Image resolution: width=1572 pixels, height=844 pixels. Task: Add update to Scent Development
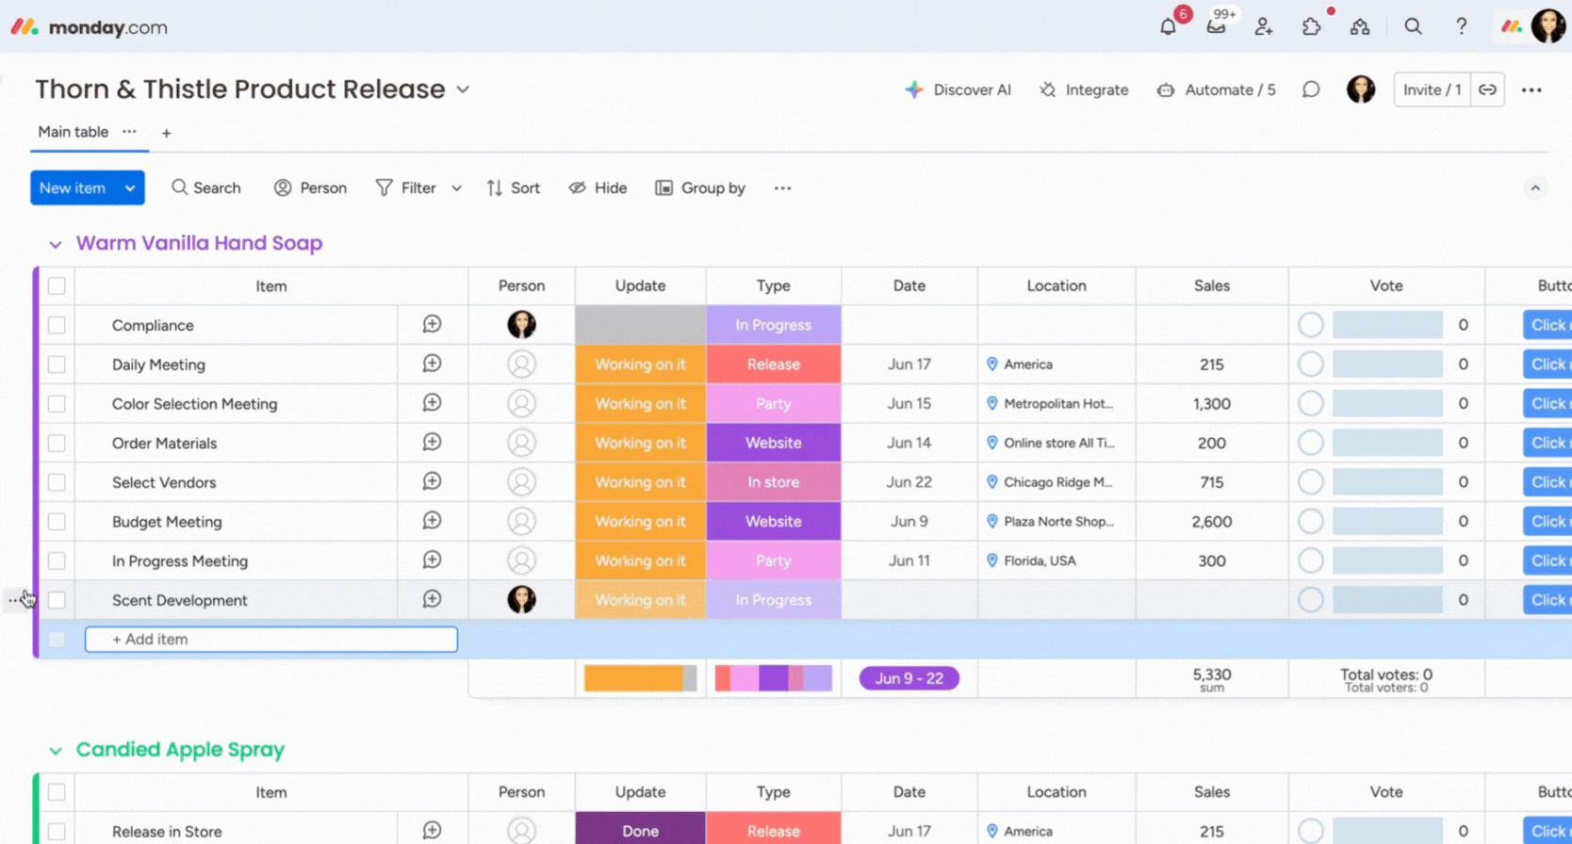tap(432, 599)
